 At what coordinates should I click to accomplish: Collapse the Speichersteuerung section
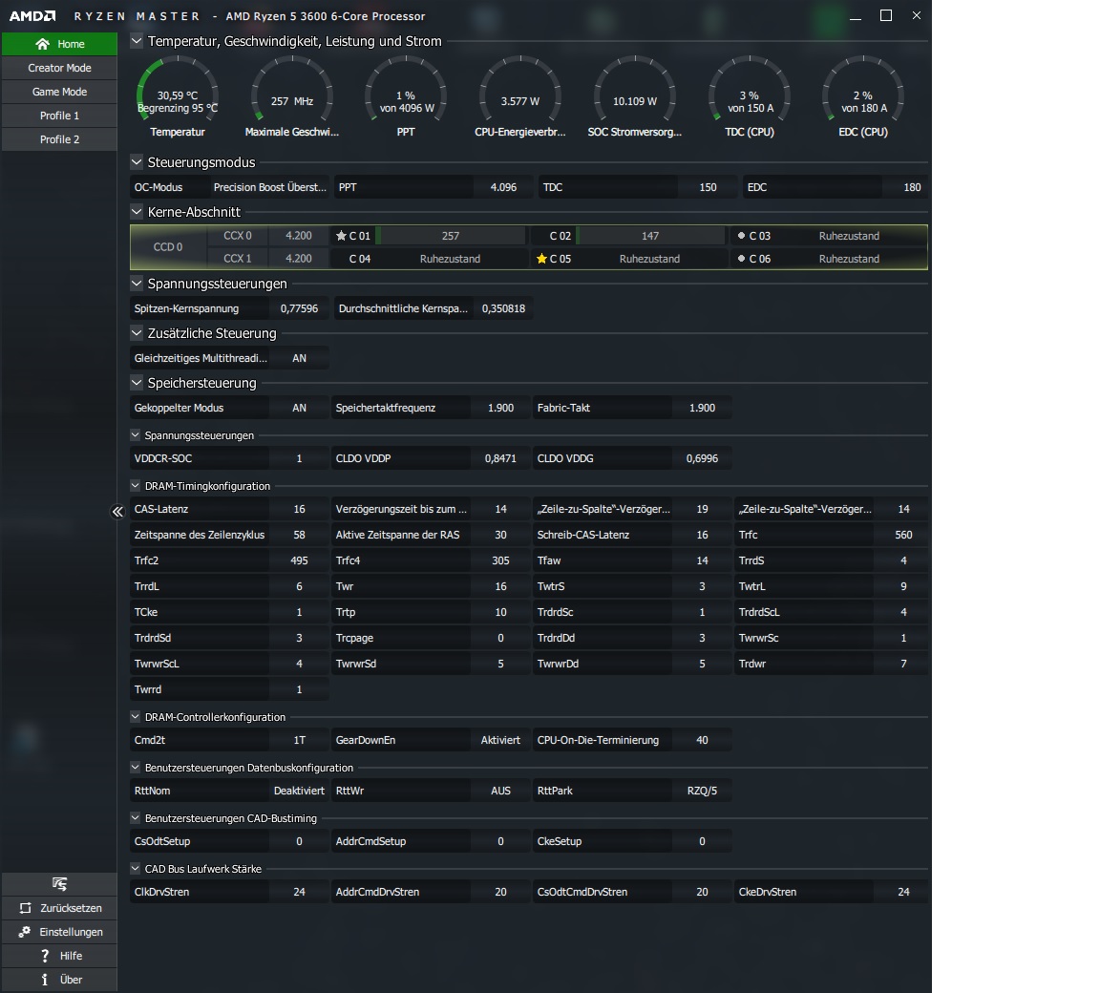click(137, 383)
